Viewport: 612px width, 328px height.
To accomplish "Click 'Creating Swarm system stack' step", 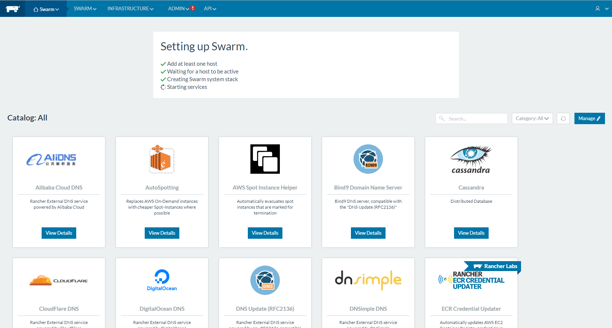I will point(203,79).
